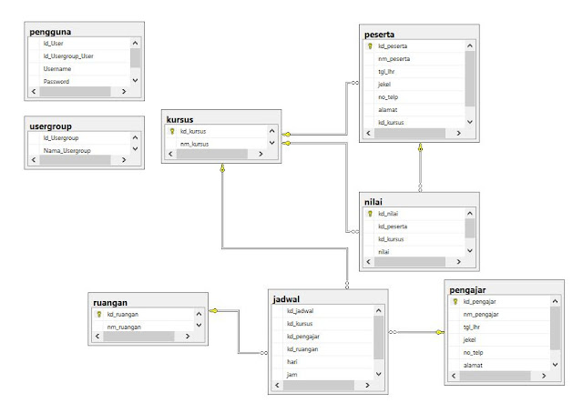Click vertical scrollbar thumb in peserta table
Image resolution: width=583 pixels, height=413 pixels.
pos(470,79)
